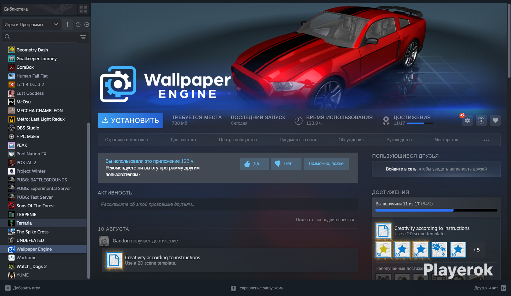Select The Spike Cross icon
511x296 pixels.
click(x=12, y=232)
